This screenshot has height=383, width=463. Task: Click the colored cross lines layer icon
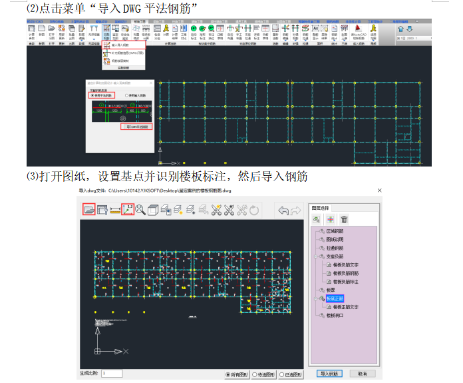331,219
